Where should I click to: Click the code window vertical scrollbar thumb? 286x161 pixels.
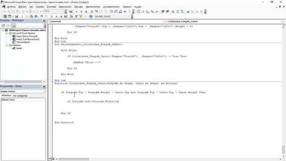coord(283,150)
